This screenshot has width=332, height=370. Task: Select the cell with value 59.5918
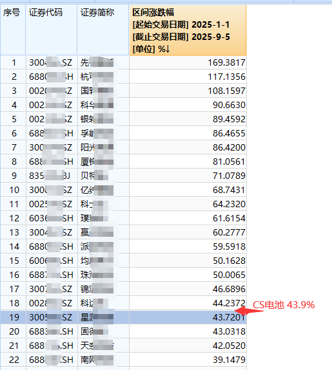click(x=188, y=246)
